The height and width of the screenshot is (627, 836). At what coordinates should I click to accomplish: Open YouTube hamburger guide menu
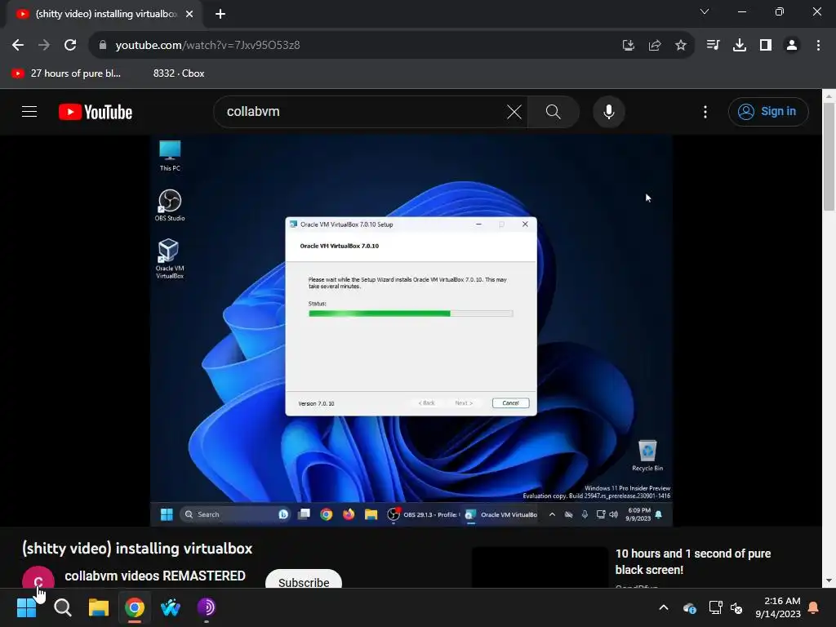(x=29, y=112)
